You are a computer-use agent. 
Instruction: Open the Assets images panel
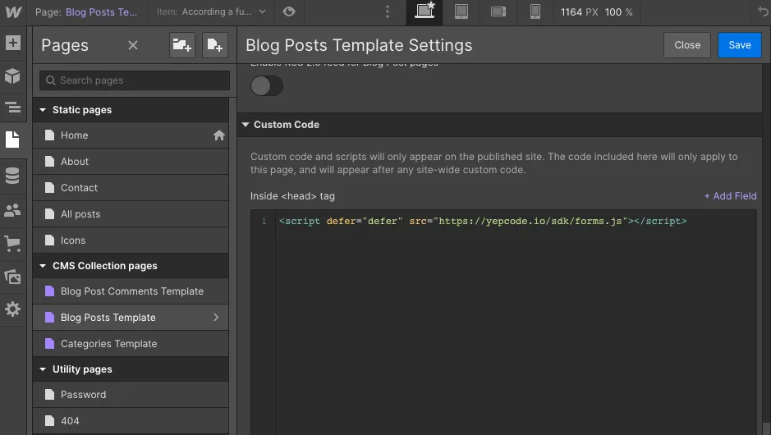tap(12, 277)
